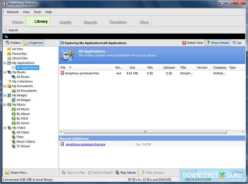Select the All Music tree item

23,109
